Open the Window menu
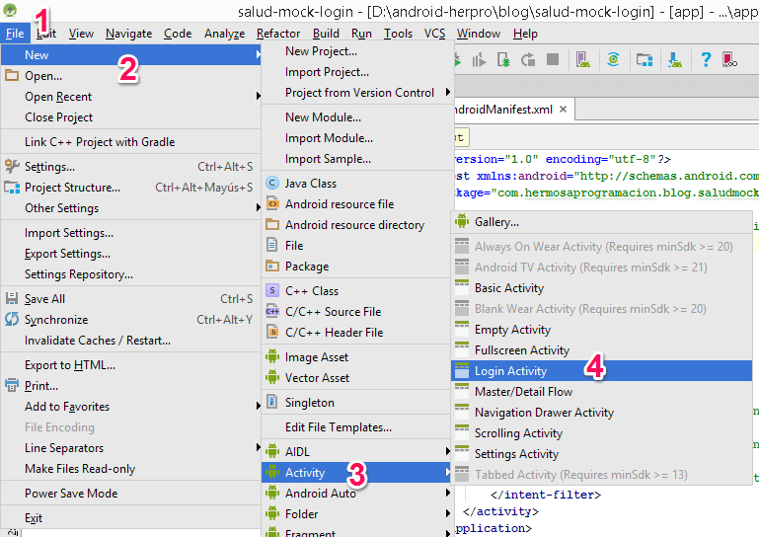Viewport: 759px width, 537px height. (479, 34)
